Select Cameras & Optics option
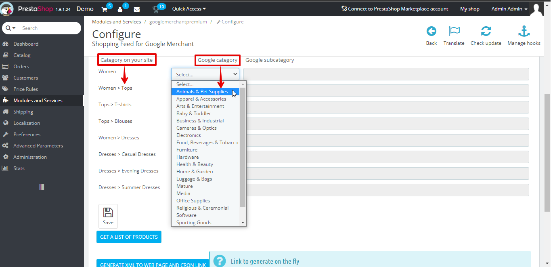This screenshot has height=267, width=555. pyautogui.click(x=205, y=128)
